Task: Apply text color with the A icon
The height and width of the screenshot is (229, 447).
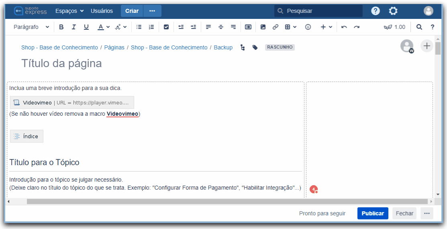Action: pyautogui.click(x=101, y=27)
